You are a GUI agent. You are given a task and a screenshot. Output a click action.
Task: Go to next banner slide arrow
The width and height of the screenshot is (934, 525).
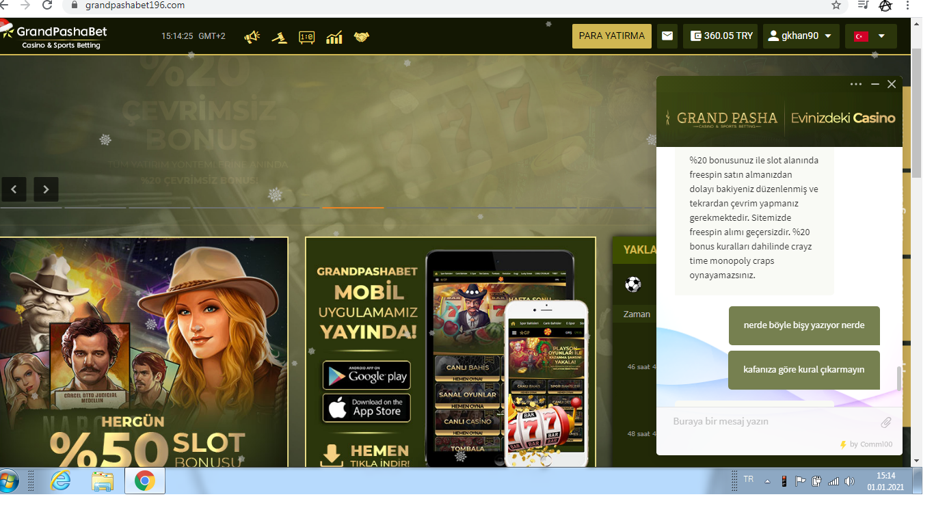(46, 189)
